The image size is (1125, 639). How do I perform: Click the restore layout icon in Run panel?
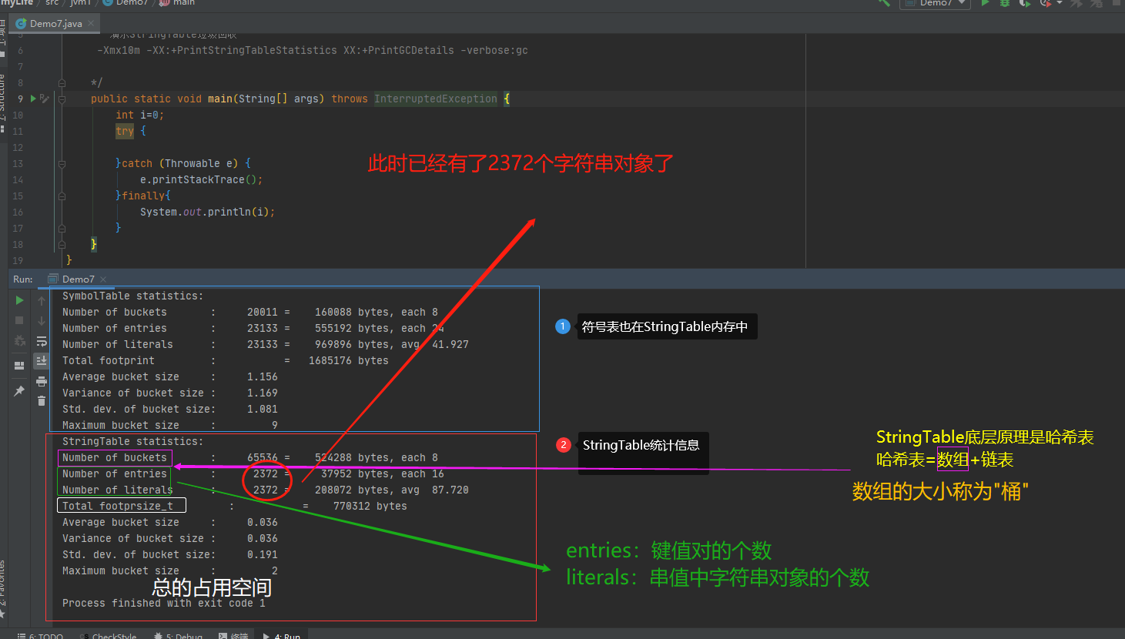[x=19, y=366]
